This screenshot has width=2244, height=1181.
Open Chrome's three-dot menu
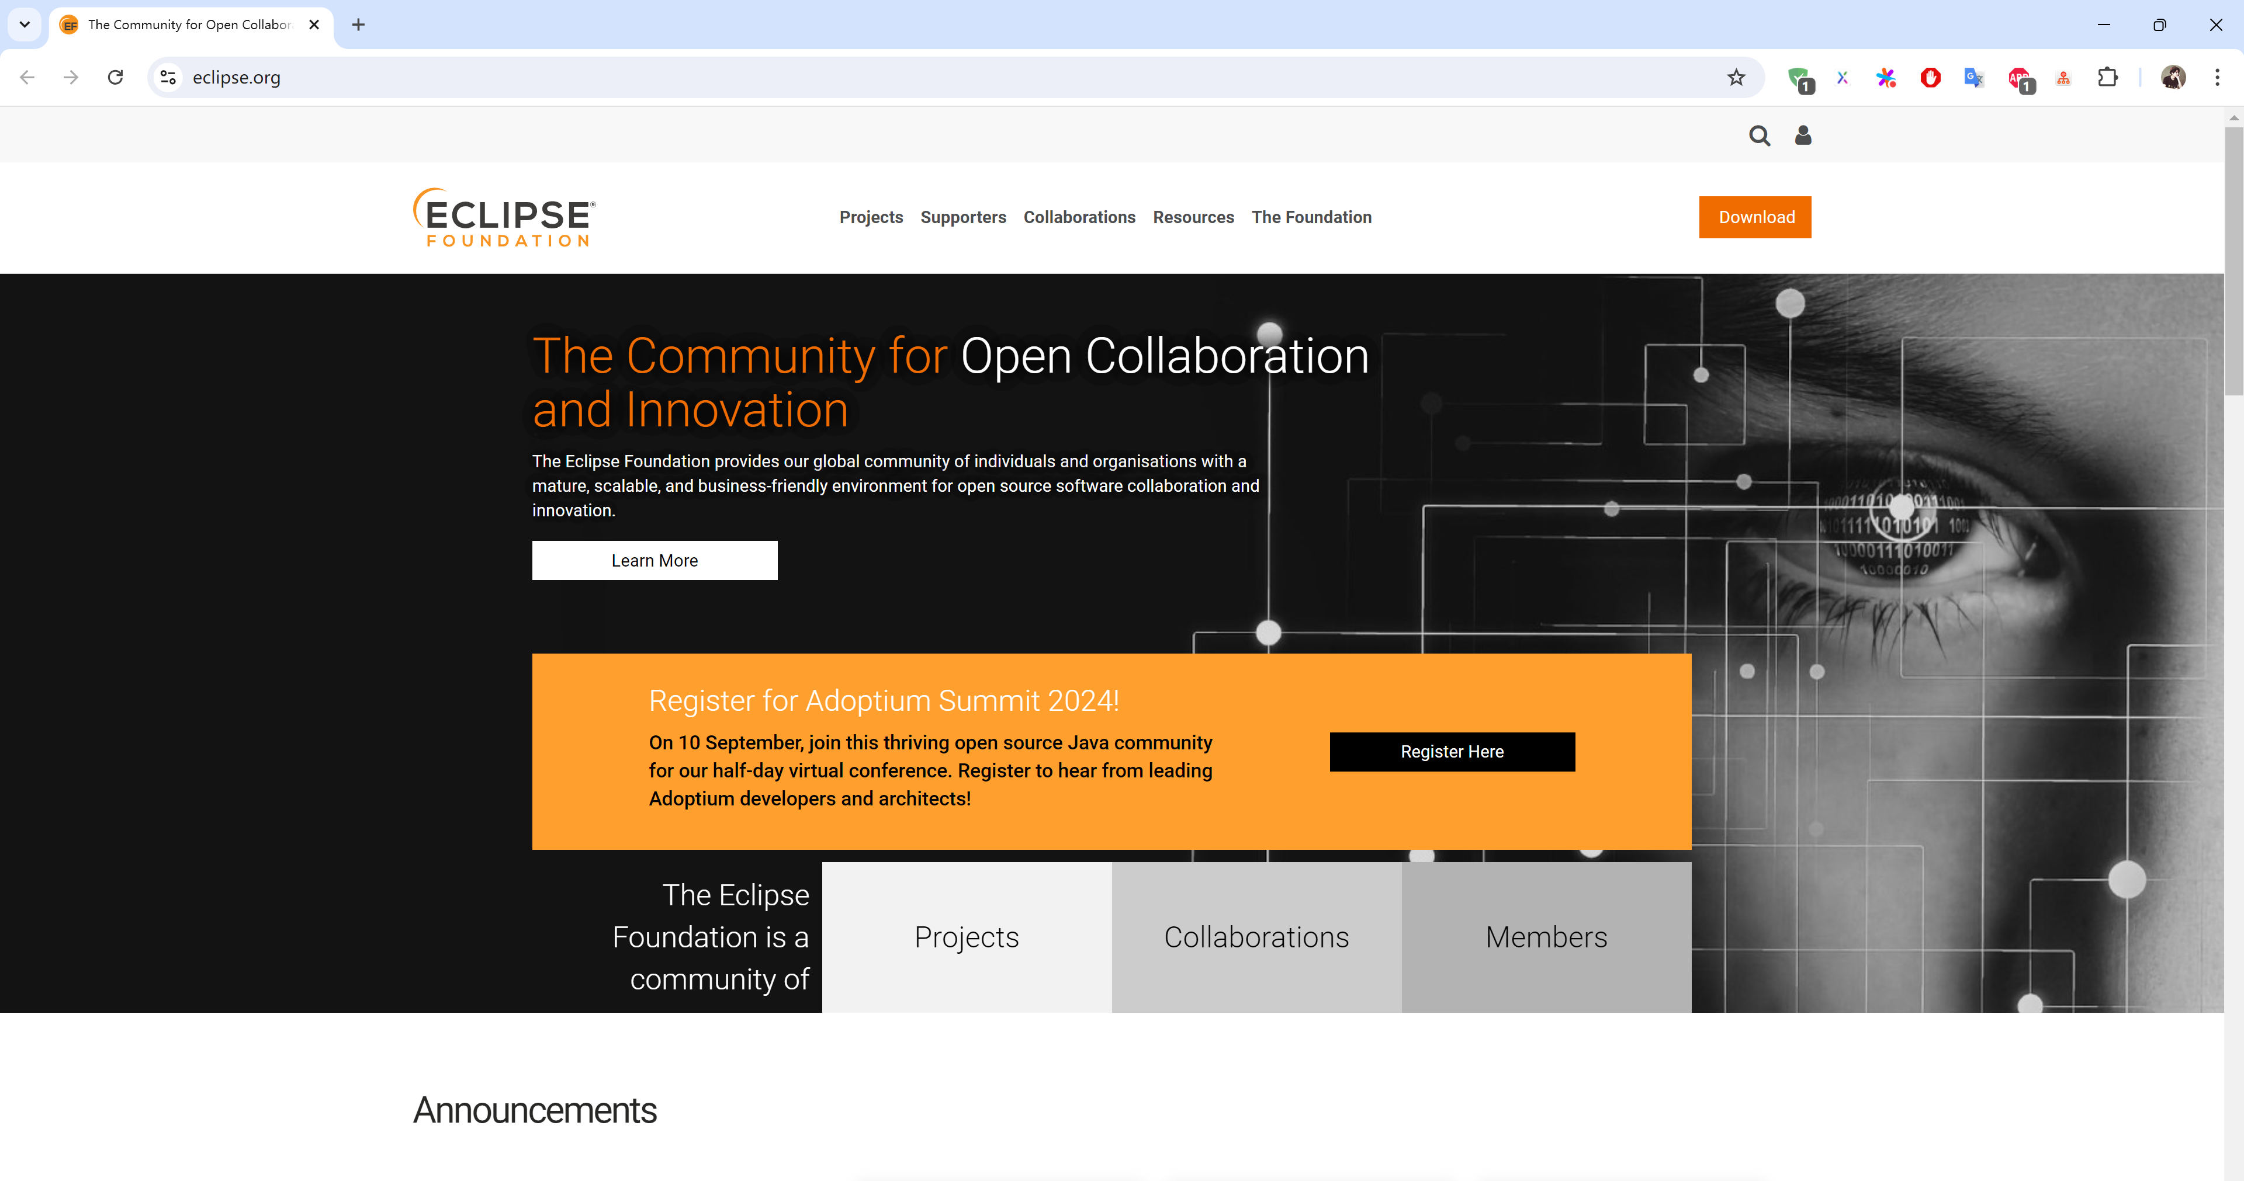coord(2216,78)
